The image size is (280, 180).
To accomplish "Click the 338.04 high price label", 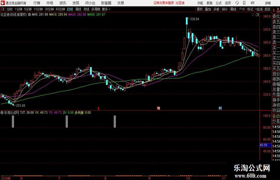I will click(x=194, y=19).
